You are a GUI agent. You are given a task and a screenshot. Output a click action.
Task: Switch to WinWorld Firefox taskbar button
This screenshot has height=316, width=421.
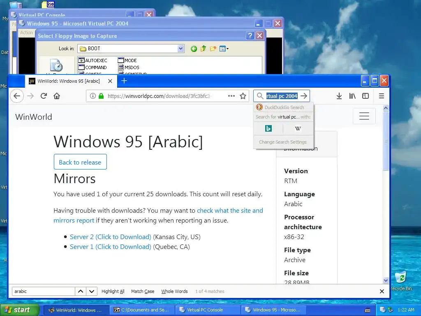[76, 310]
